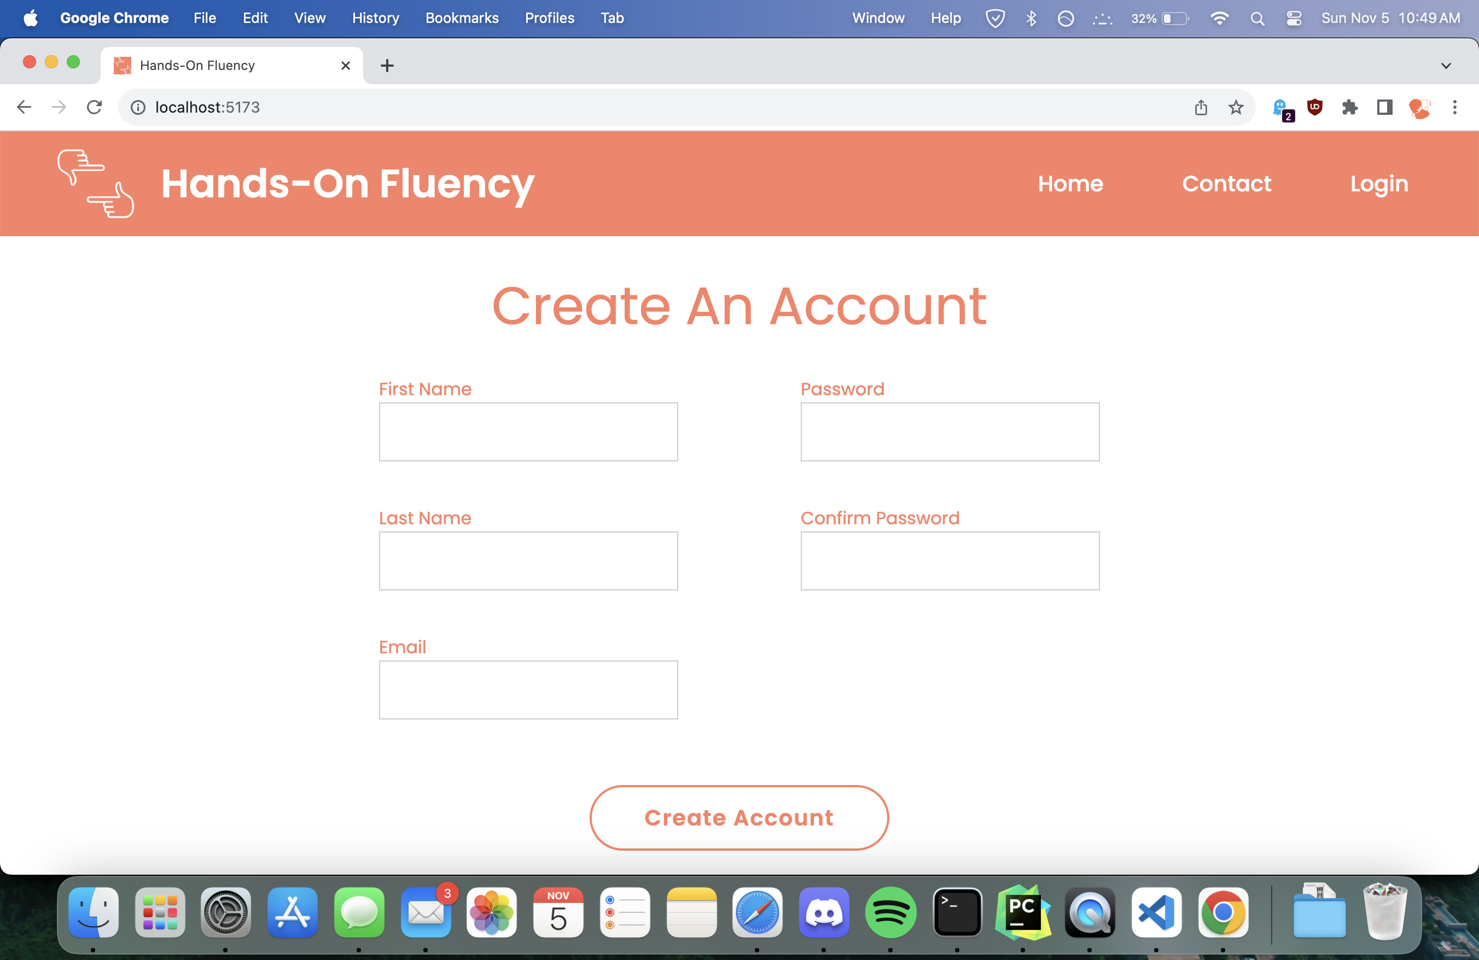The height and width of the screenshot is (960, 1479).
Task: Open the History menu
Action: 375,18
